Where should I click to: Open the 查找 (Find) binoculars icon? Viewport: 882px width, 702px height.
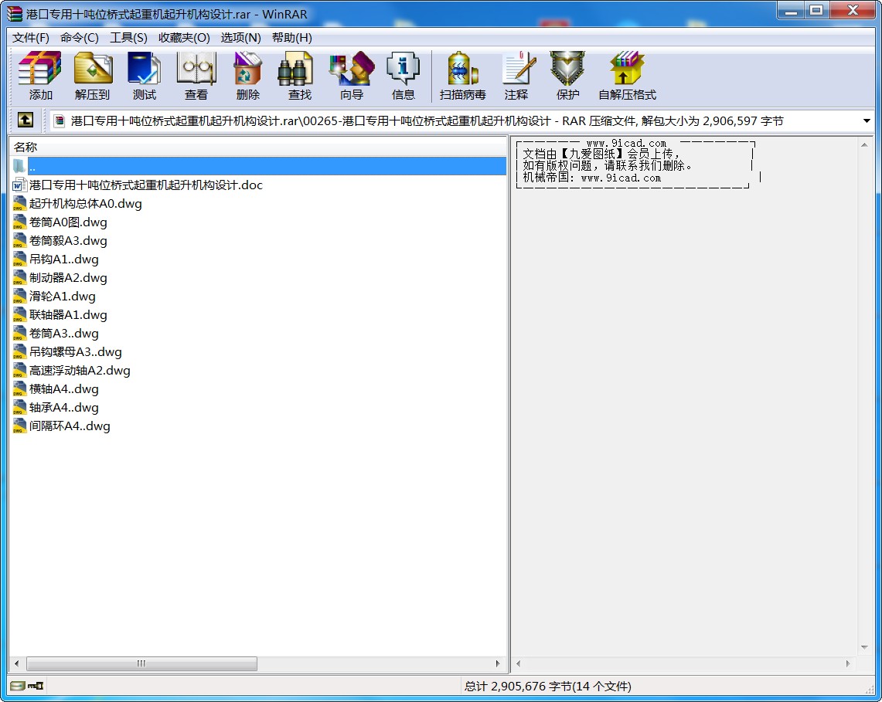299,76
